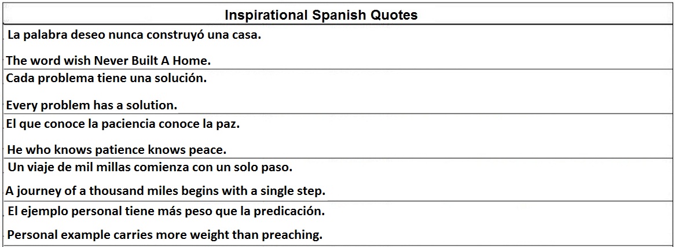Click 'He who knows patience knows peace'
This screenshot has height=247, width=675.
pos(117,150)
